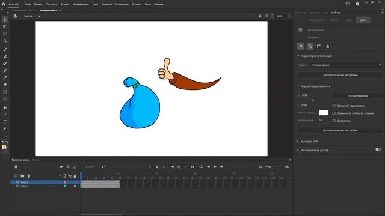The height and width of the screenshot is (216, 385).
Task: Select the Eraser tool
Action: [x=5, y=85]
